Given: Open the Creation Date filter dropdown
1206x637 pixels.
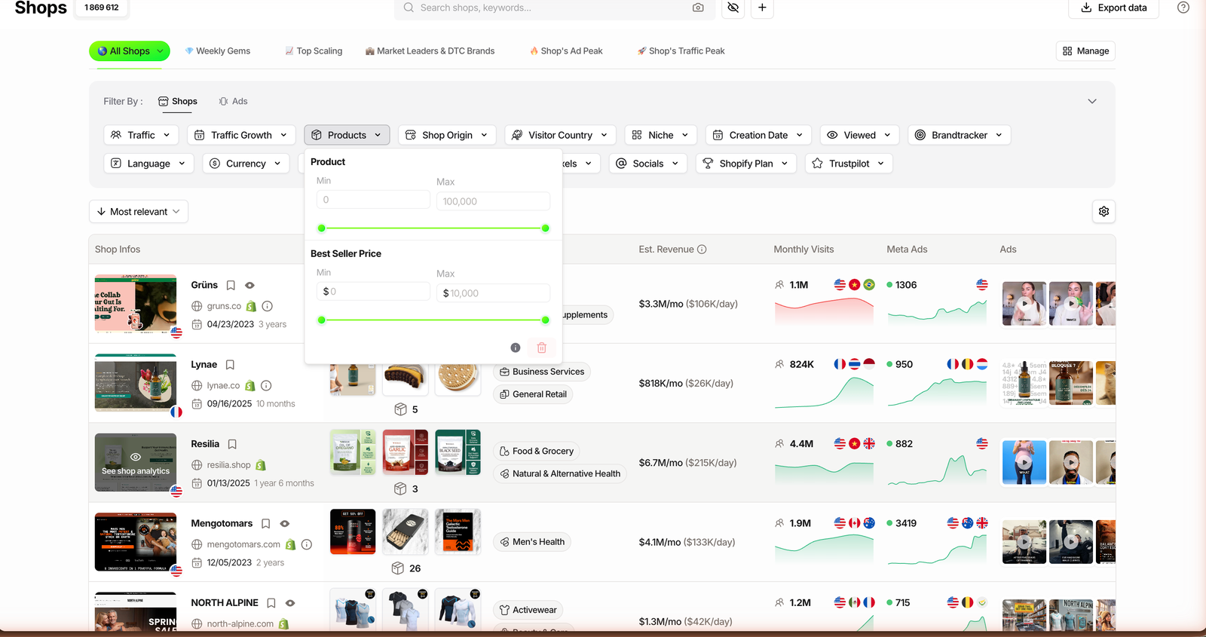Looking at the screenshot, I should (758, 135).
